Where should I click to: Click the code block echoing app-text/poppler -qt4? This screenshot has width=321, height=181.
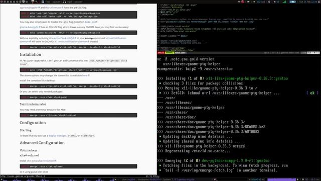78,15
